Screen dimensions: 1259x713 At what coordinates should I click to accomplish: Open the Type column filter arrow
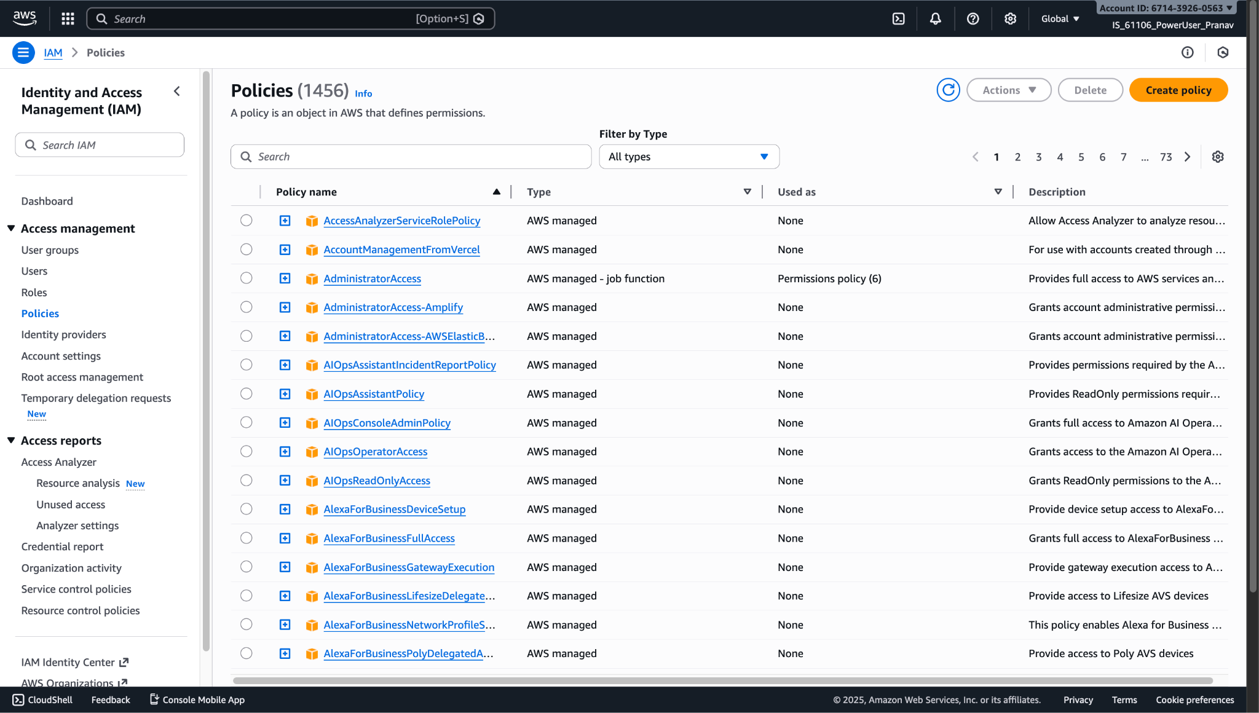coord(747,192)
